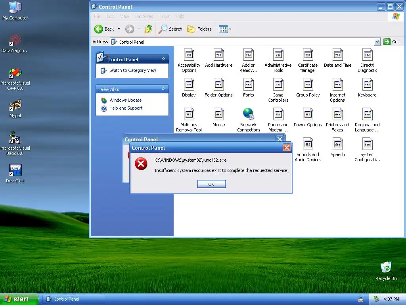Open Microsoft Visual Basic 6.0 shortcut
This screenshot has height=305, width=406.
[15, 143]
